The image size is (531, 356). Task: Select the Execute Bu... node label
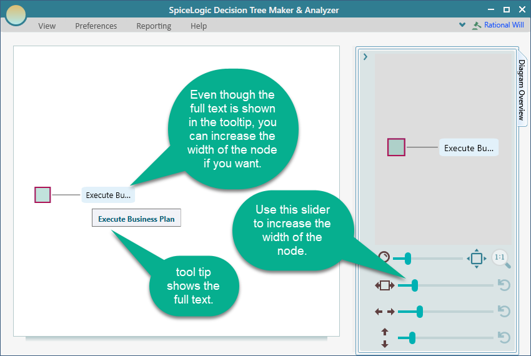[108, 195]
